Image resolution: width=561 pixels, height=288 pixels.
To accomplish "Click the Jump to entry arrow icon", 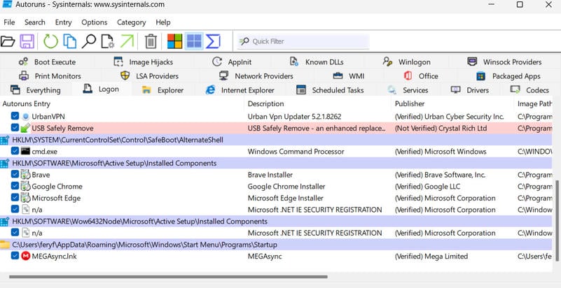I will (127, 41).
